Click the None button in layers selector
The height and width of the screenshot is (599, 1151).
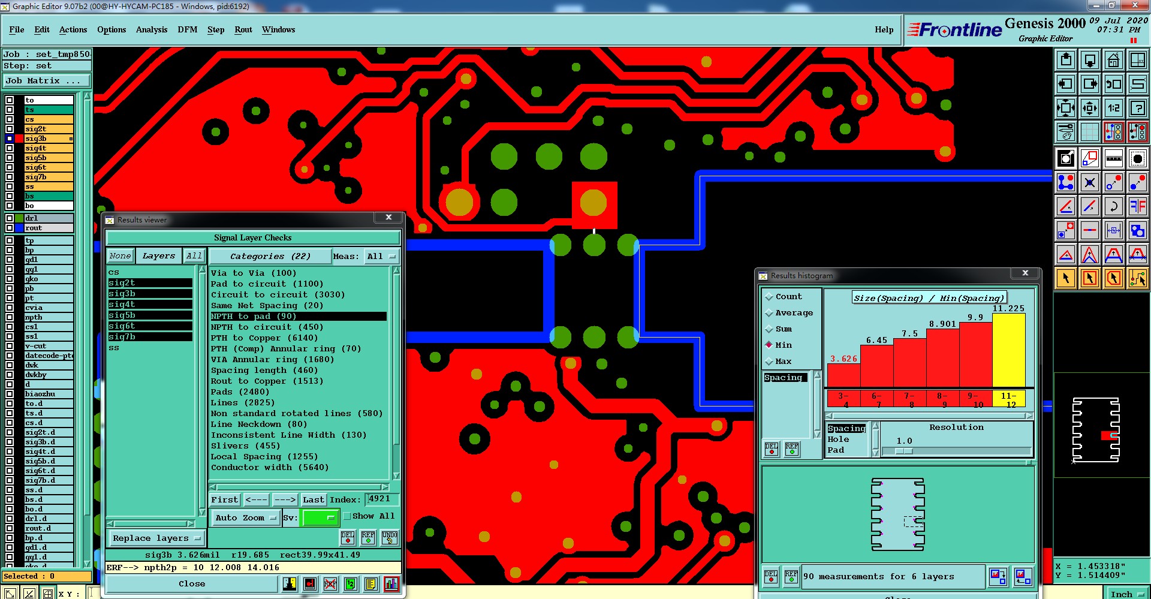click(x=120, y=255)
